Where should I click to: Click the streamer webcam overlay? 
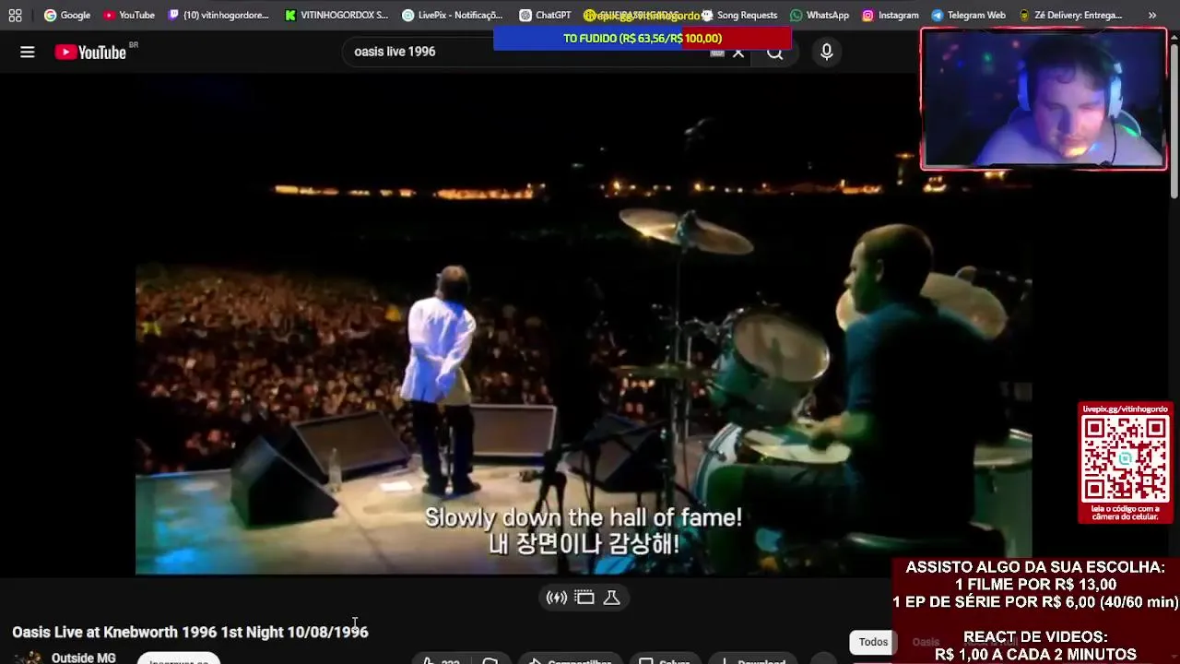pos(1044,99)
